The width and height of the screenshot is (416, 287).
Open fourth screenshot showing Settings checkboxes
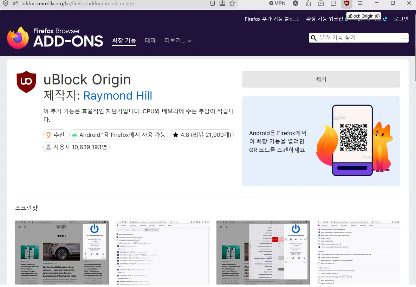[x=359, y=253]
